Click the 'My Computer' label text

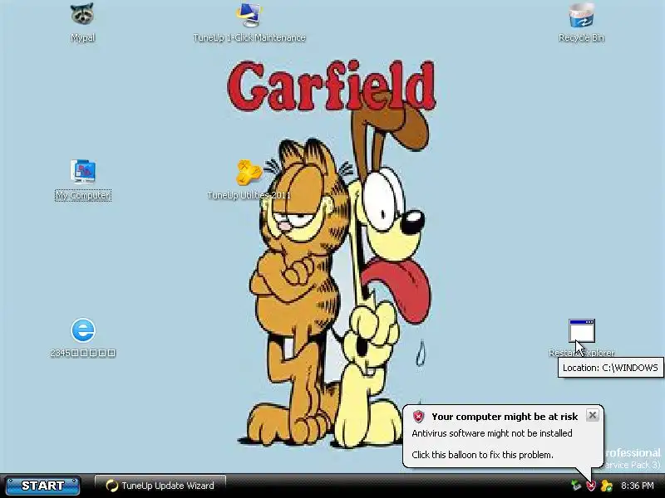click(83, 195)
